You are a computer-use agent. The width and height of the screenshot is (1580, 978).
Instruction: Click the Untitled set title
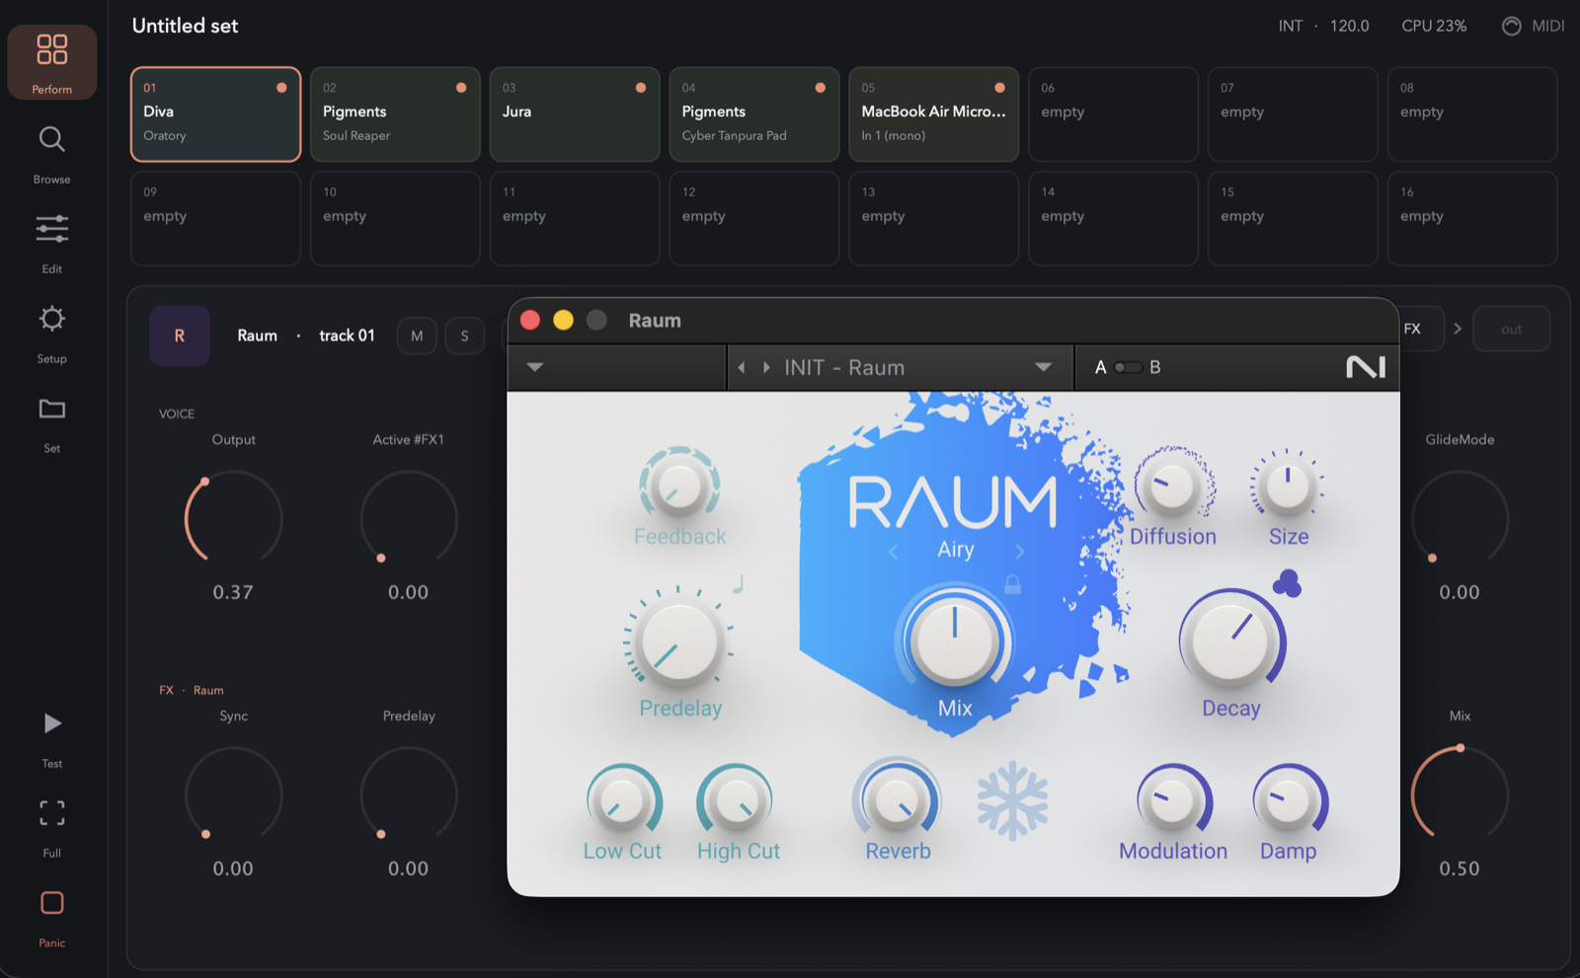[x=186, y=26]
